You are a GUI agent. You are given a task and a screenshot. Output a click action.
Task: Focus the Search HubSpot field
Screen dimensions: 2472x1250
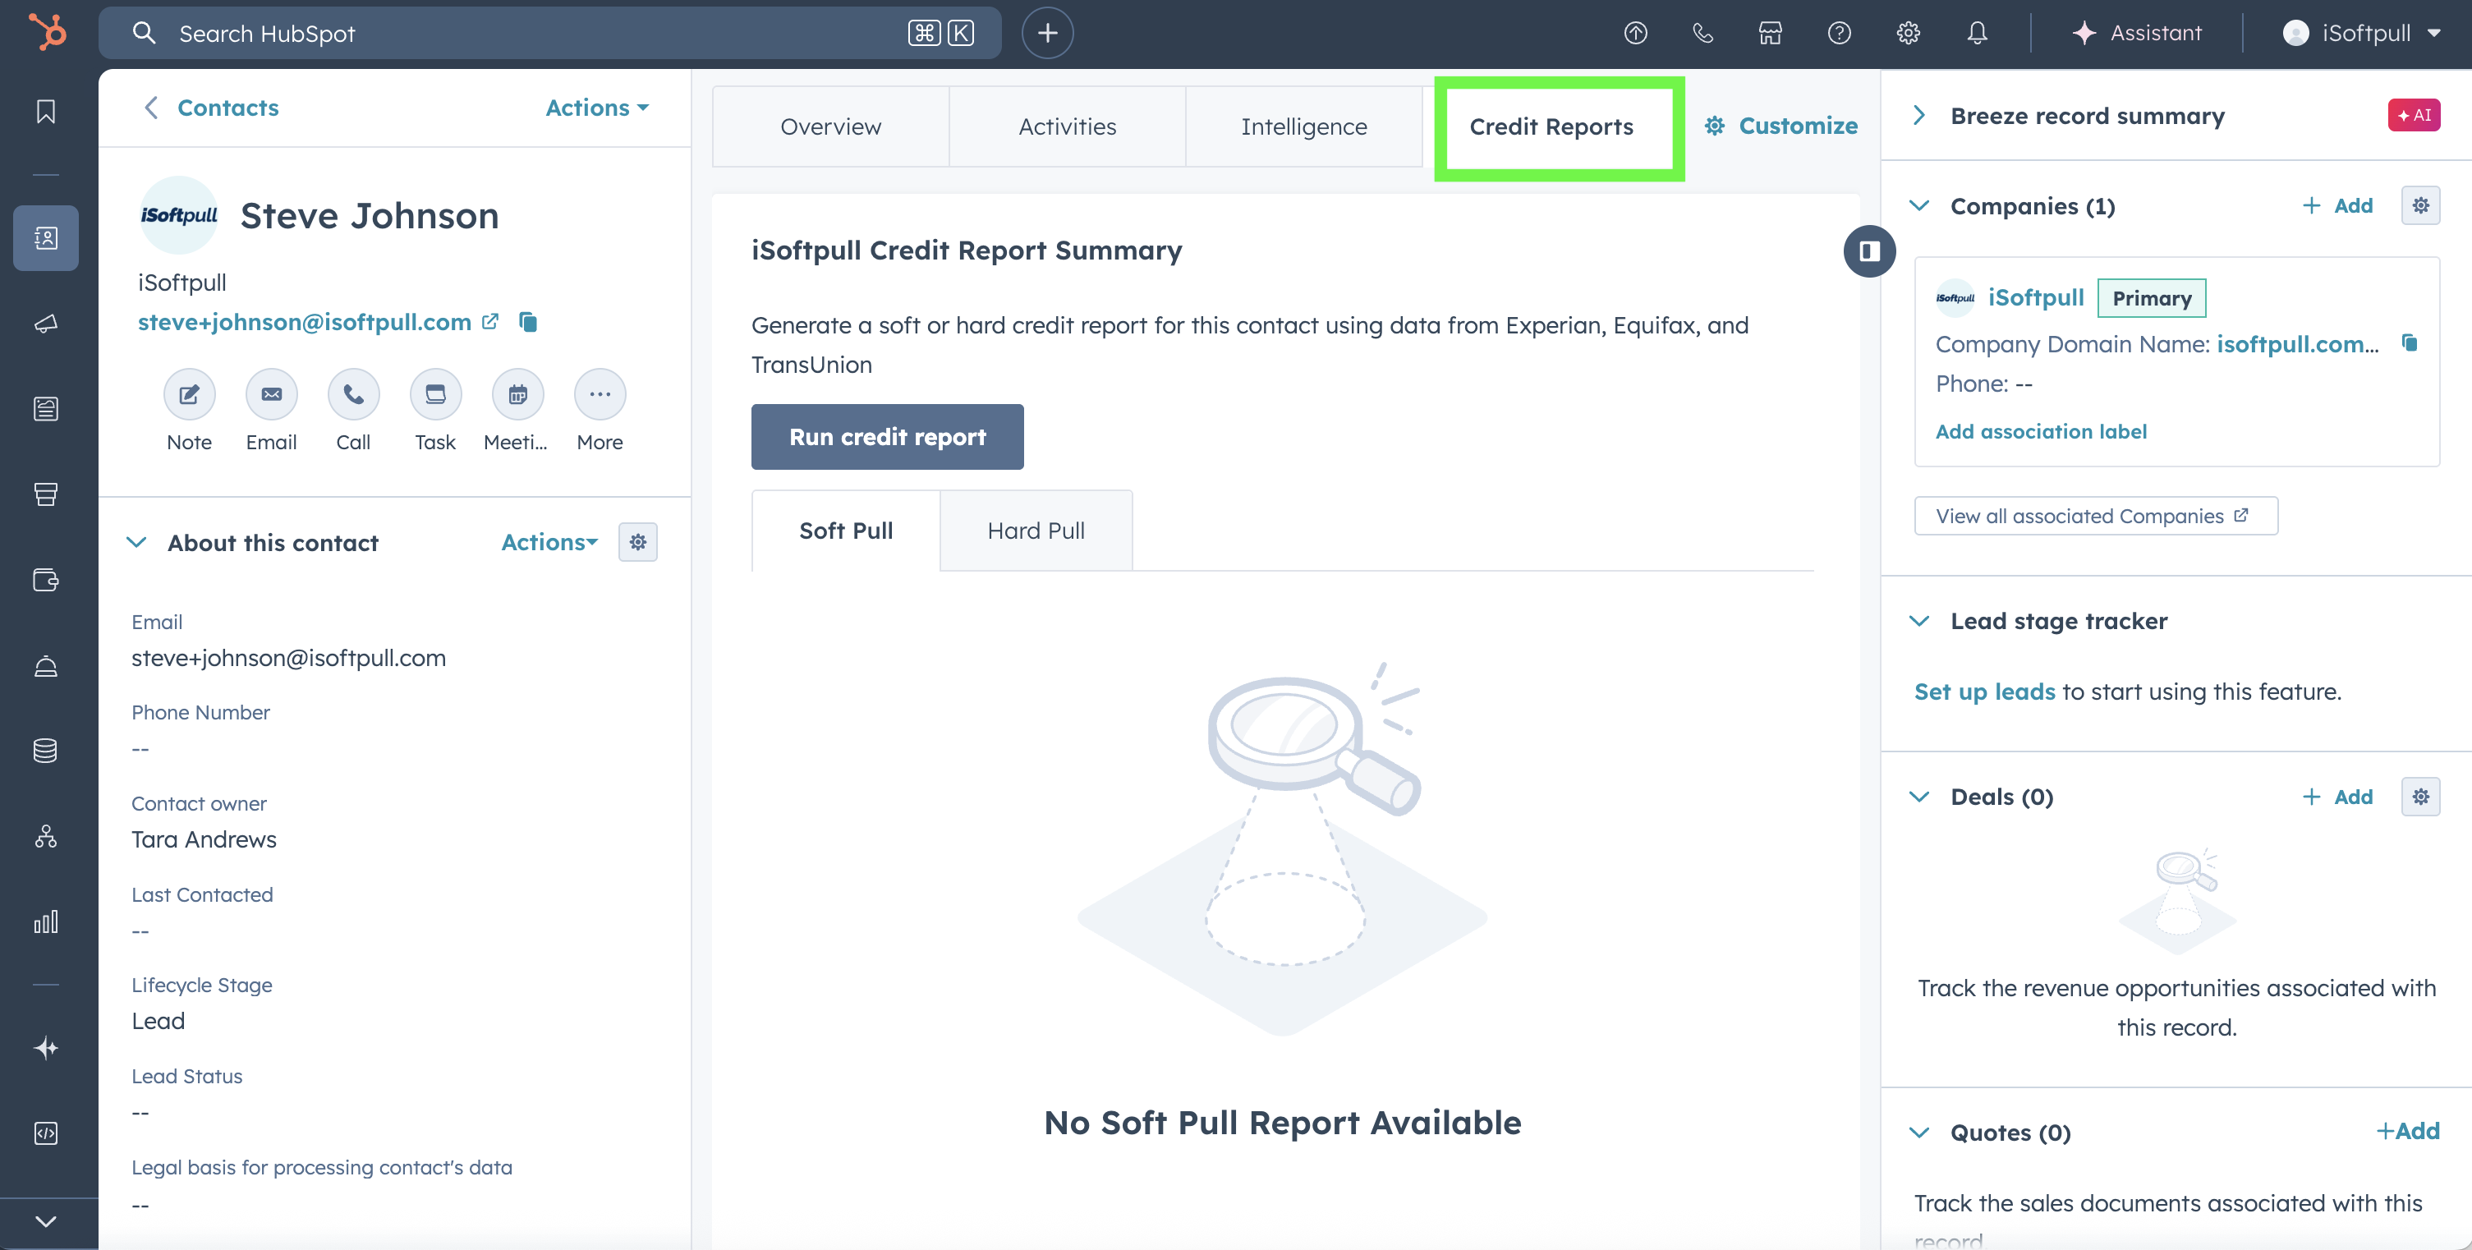(537, 34)
